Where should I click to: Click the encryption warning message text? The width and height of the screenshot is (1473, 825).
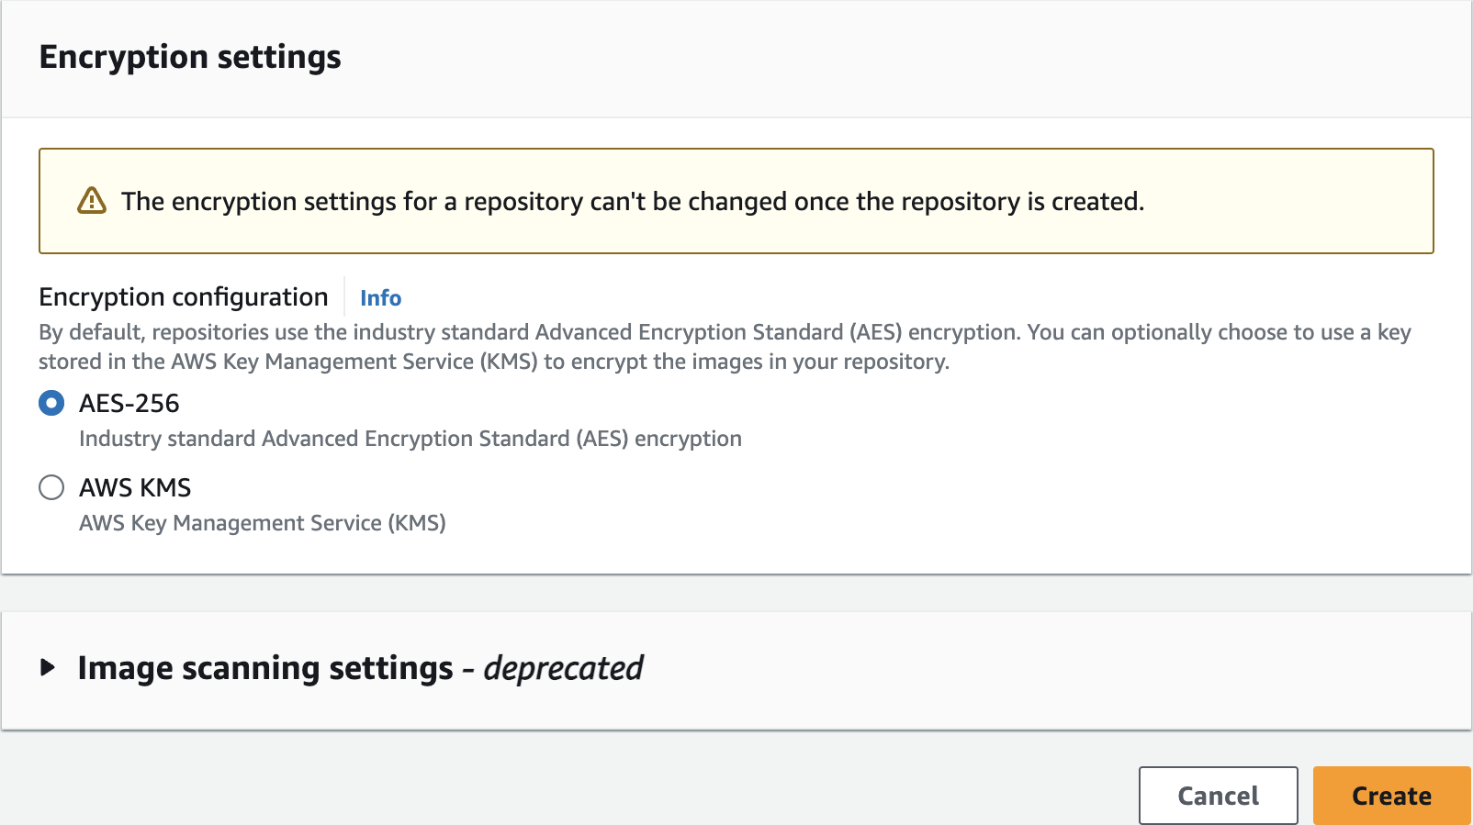632,201
